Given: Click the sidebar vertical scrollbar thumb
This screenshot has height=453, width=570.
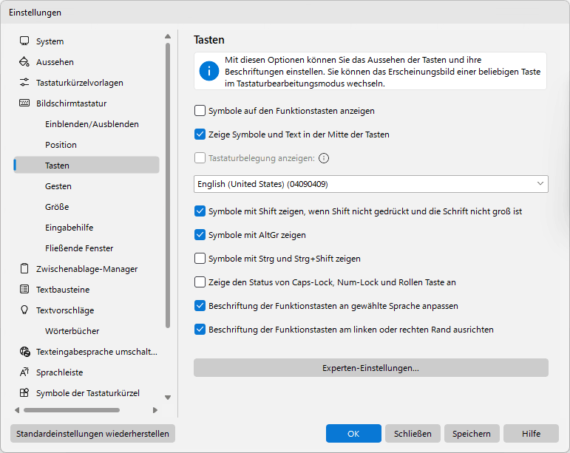Looking at the screenshot, I should pyautogui.click(x=168, y=185).
